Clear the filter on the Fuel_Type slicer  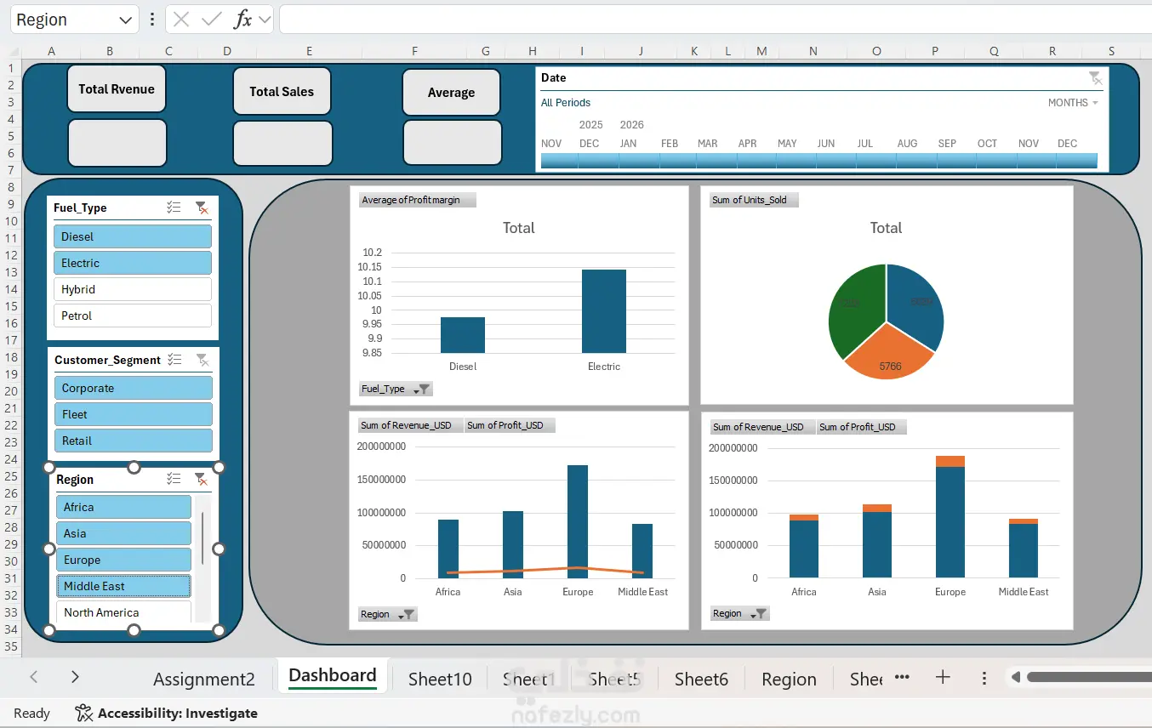[x=202, y=208]
